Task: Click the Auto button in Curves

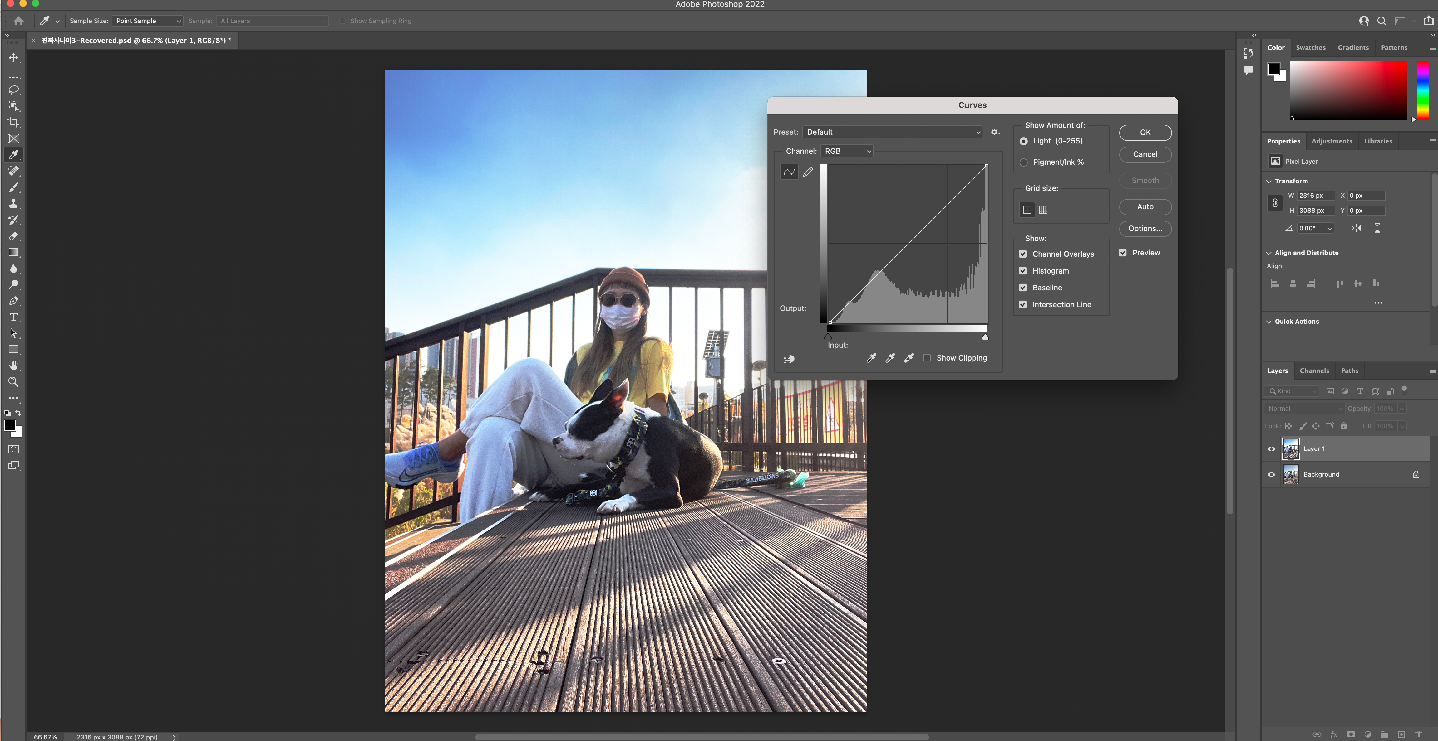Action: (1145, 207)
